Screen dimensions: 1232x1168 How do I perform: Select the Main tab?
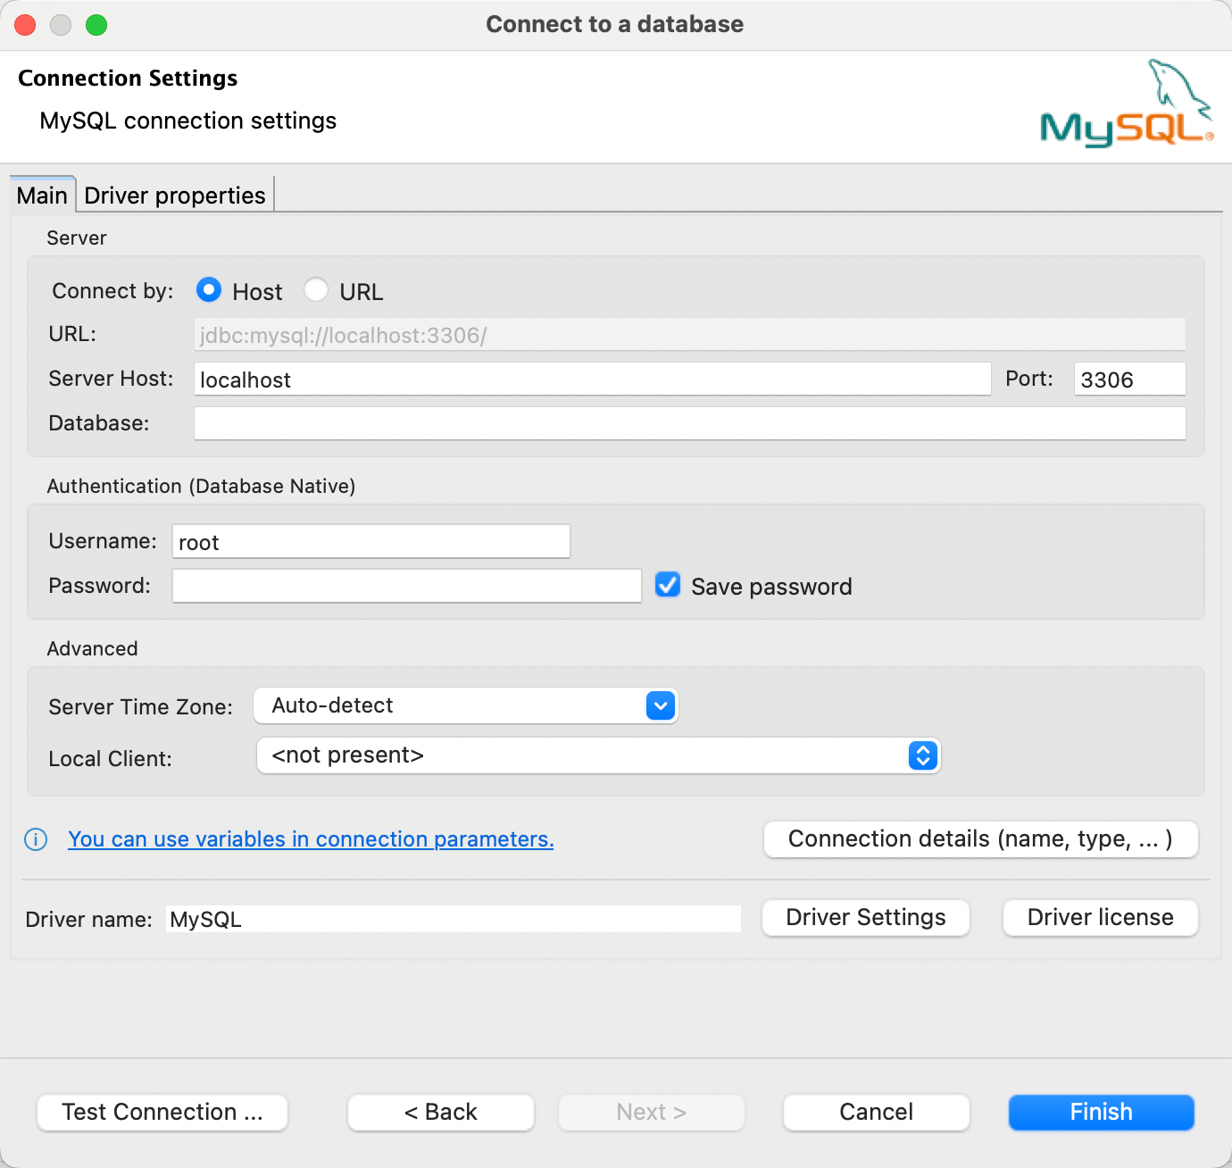[41, 195]
